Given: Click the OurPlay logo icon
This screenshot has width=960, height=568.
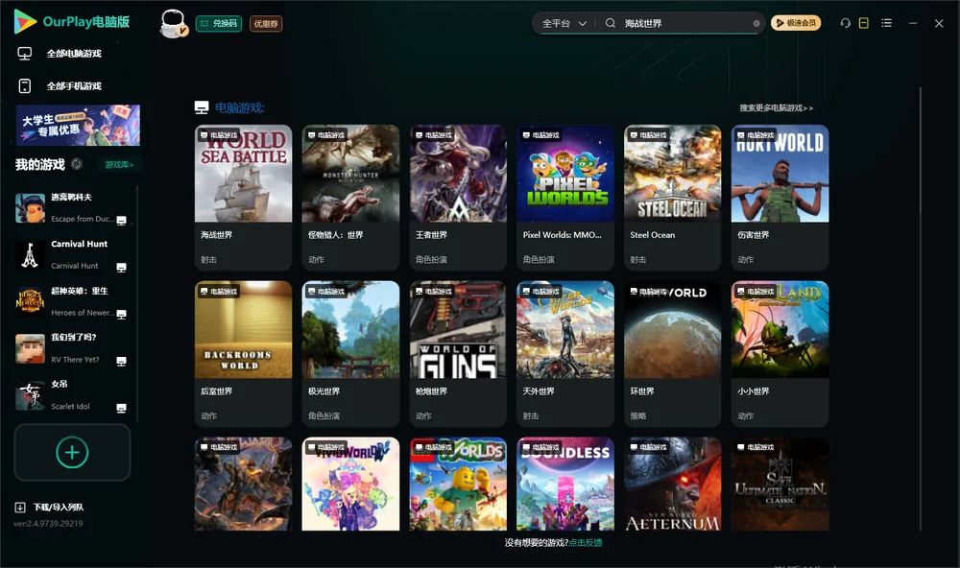Looking at the screenshot, I should tap(25, 21).
